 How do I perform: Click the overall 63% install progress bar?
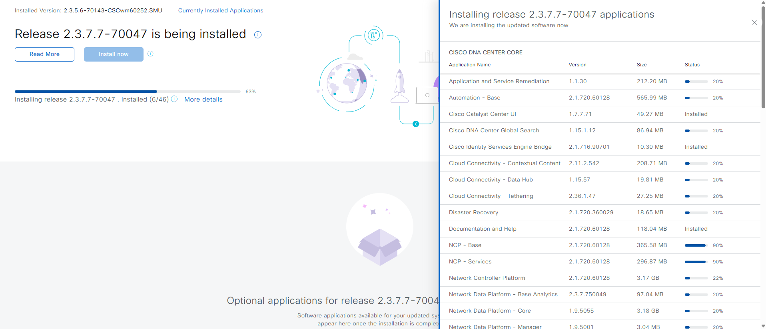[128, 92]
